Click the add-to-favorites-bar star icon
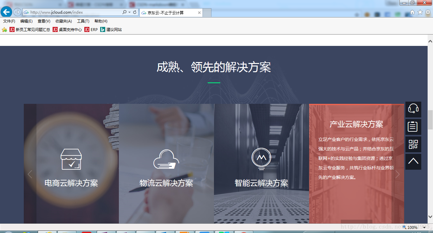The image size is (433, 233). (x=4, y=29)
